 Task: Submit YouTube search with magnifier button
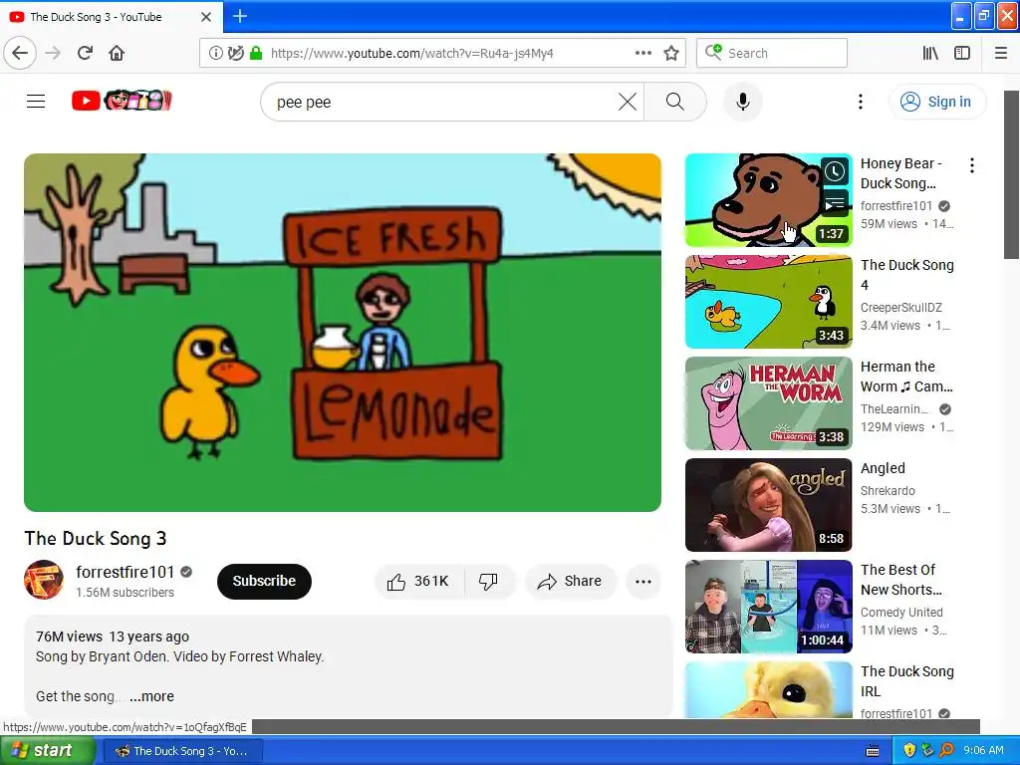coord(674,102)
